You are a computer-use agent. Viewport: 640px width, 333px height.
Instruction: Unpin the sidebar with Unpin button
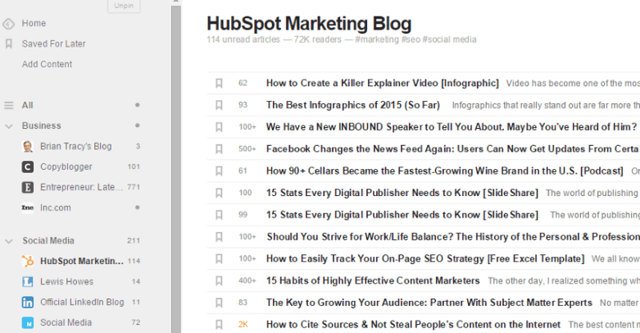[124, 6]
